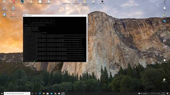Open the PuTTY window system menu icon
Viewport: 170px width, 95px height.
tap(24, 16)
